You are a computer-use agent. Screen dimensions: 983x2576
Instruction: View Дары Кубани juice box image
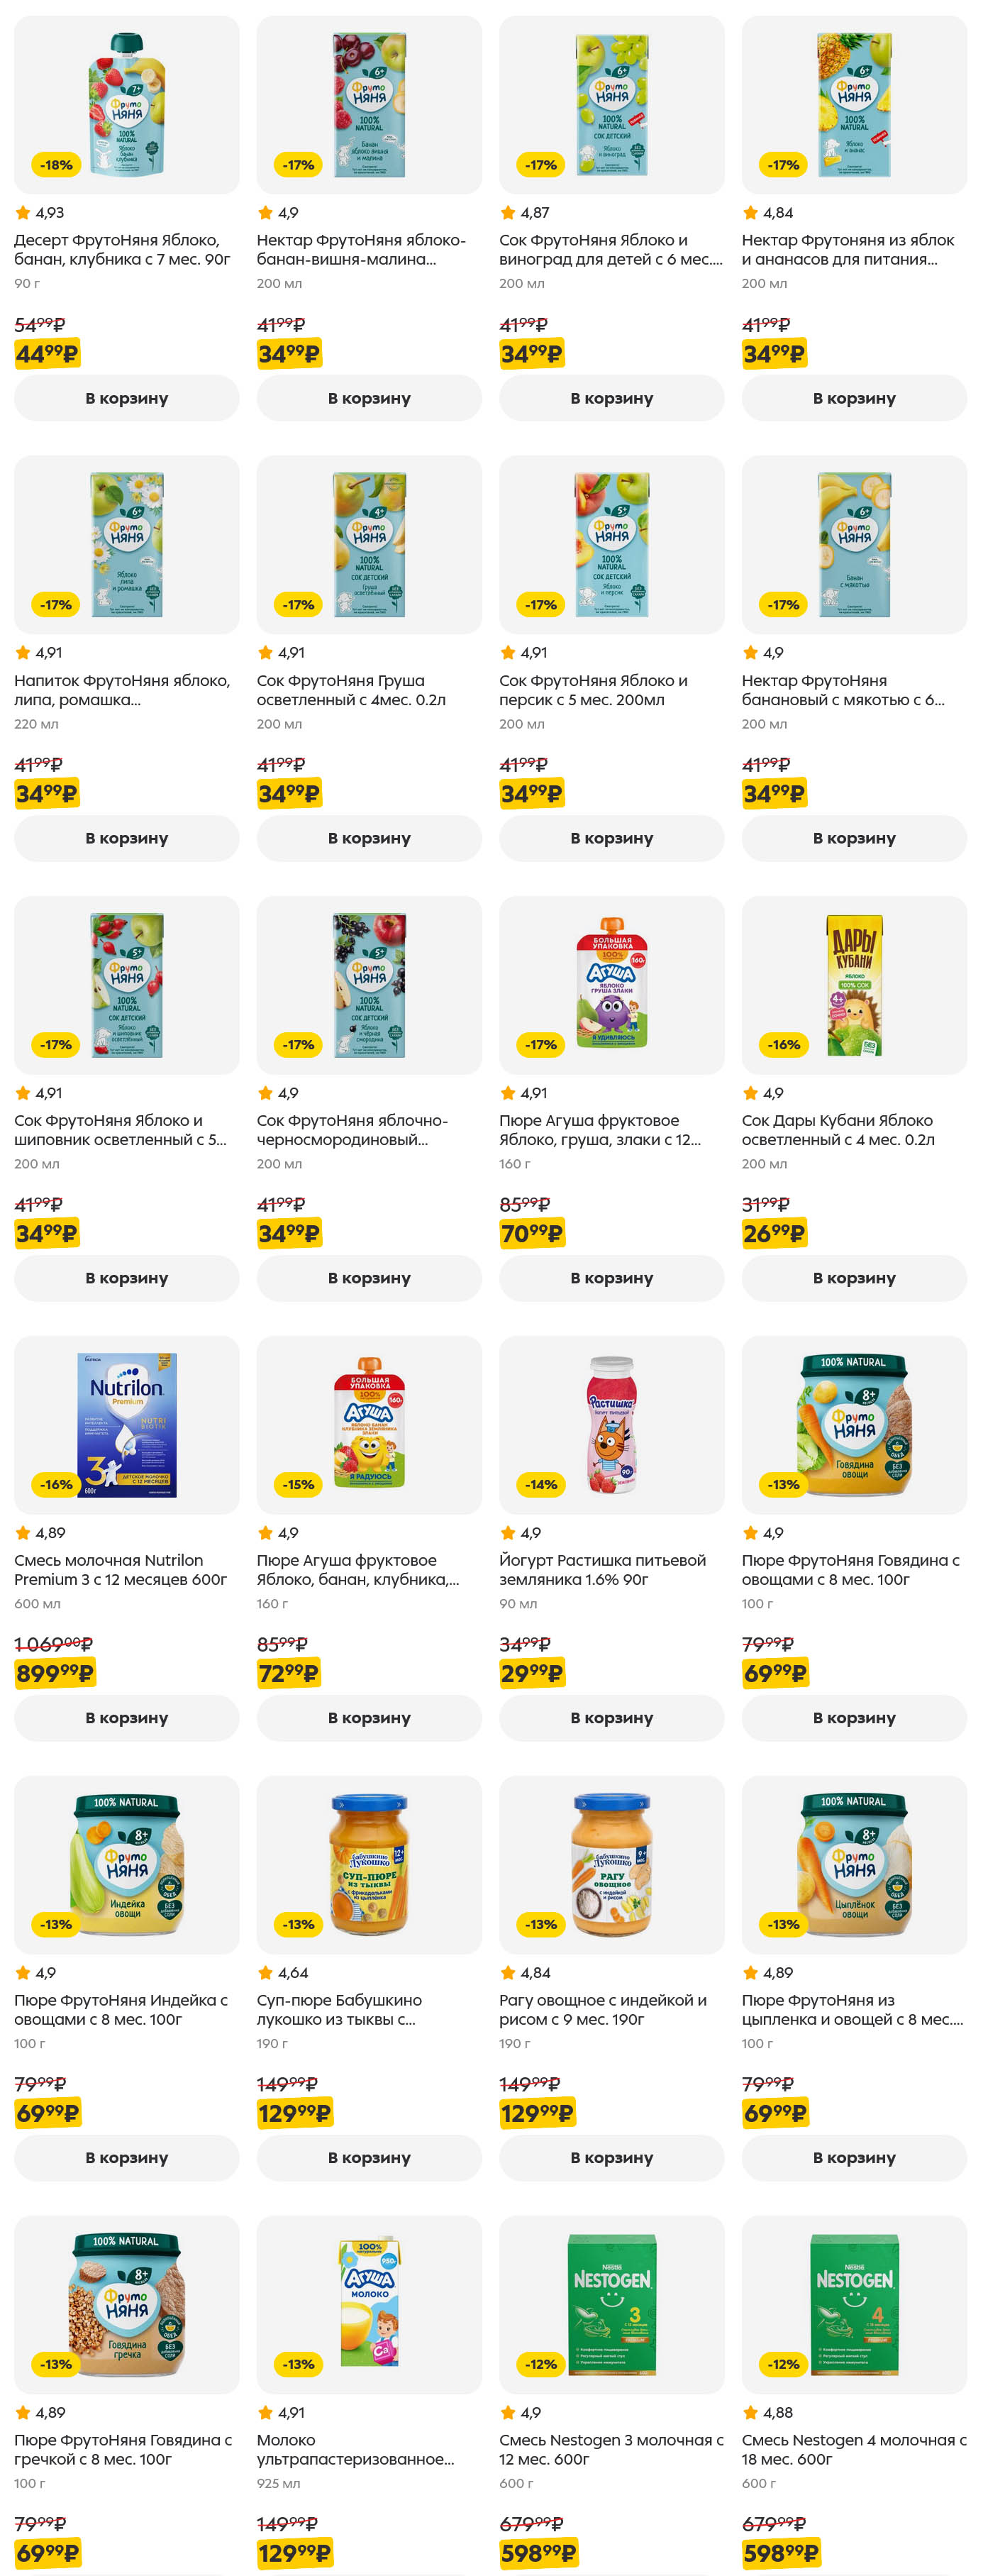[x=854, y=984]
